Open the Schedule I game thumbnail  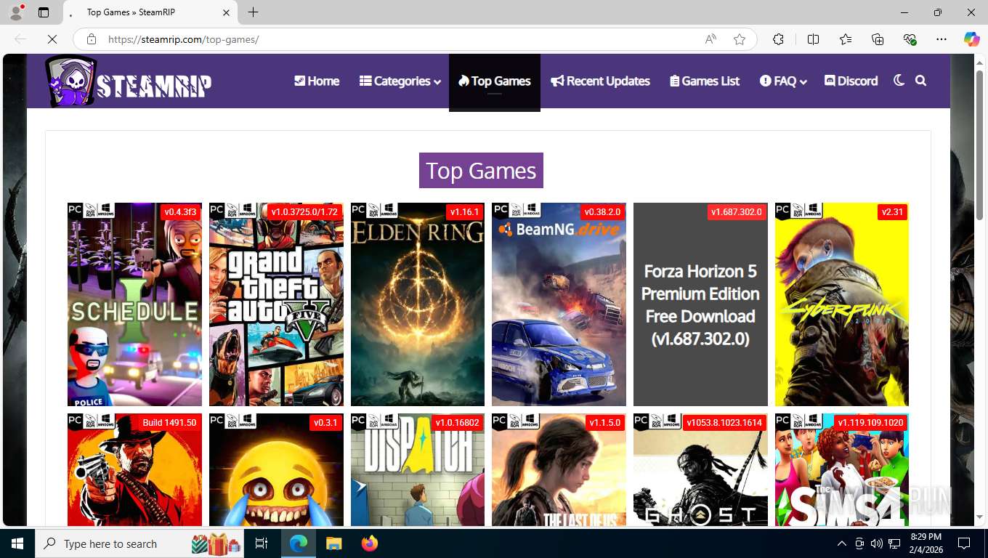[x=134, y=304]
